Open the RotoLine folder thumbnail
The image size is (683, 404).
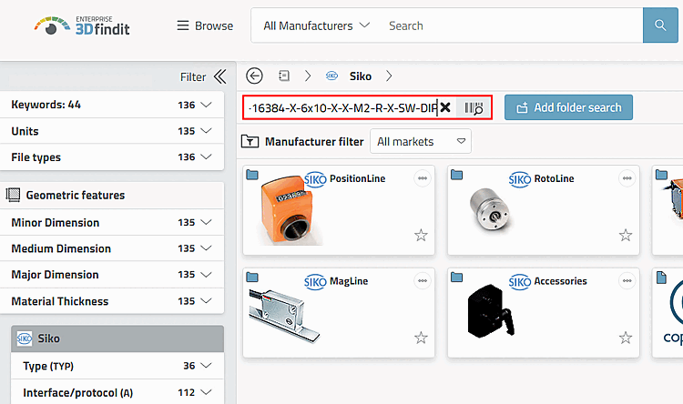[x=492, y=212]
